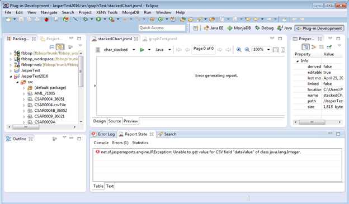Open the Error Log tab
349x204 pixels.
tap(103, 134)
